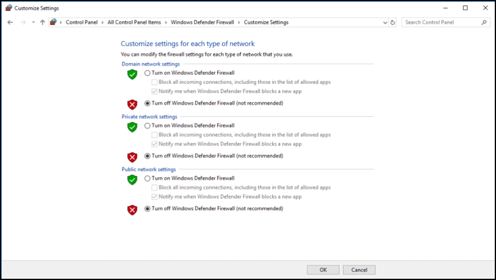The image size is (496, 280).
Task: Click the heading Customize settings for each type of network
Action: click(188, 44)
